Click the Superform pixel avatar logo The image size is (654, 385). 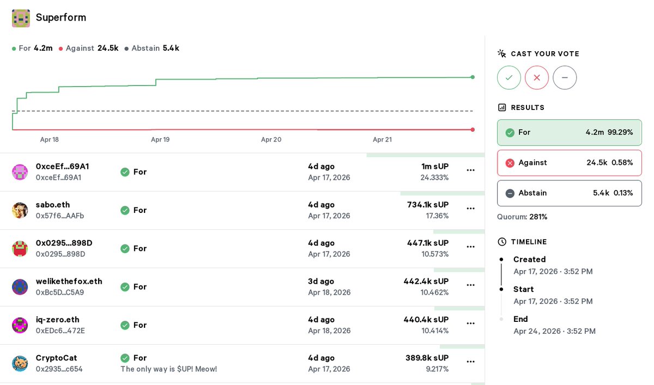point(21,18)
